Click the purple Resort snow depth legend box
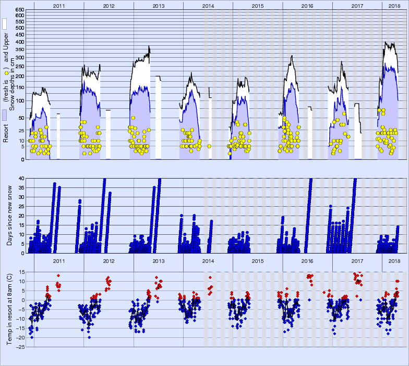The image size is (409, 366). [4, 116]
